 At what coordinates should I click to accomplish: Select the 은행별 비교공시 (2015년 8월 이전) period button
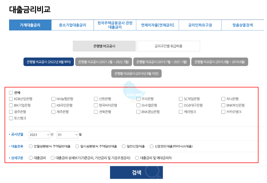click(x=136, y=73)
